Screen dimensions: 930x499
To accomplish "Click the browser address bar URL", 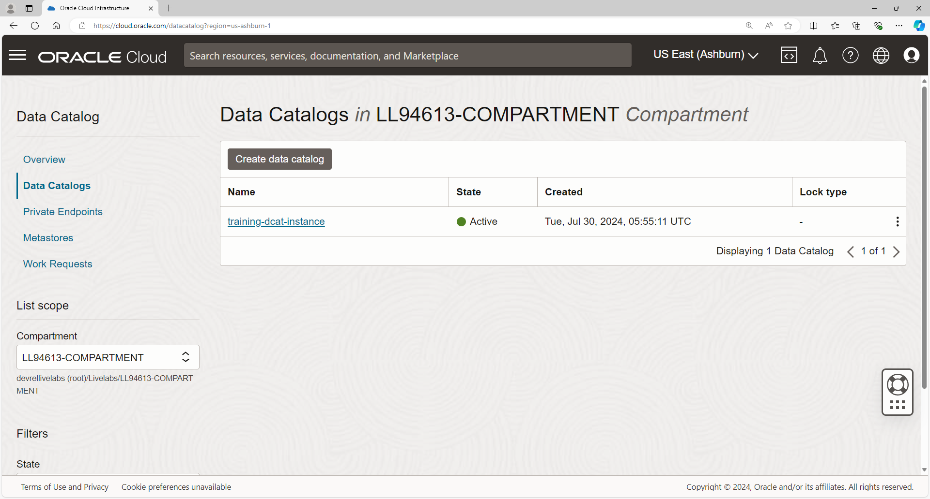I will 182,26.
